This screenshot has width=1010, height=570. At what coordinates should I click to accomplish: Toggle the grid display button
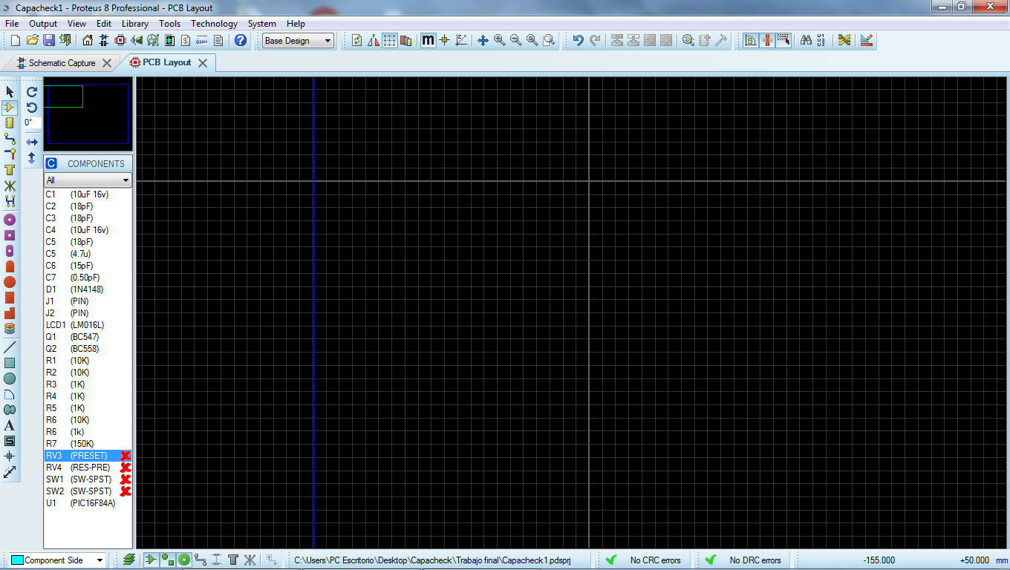click(390, 40)
